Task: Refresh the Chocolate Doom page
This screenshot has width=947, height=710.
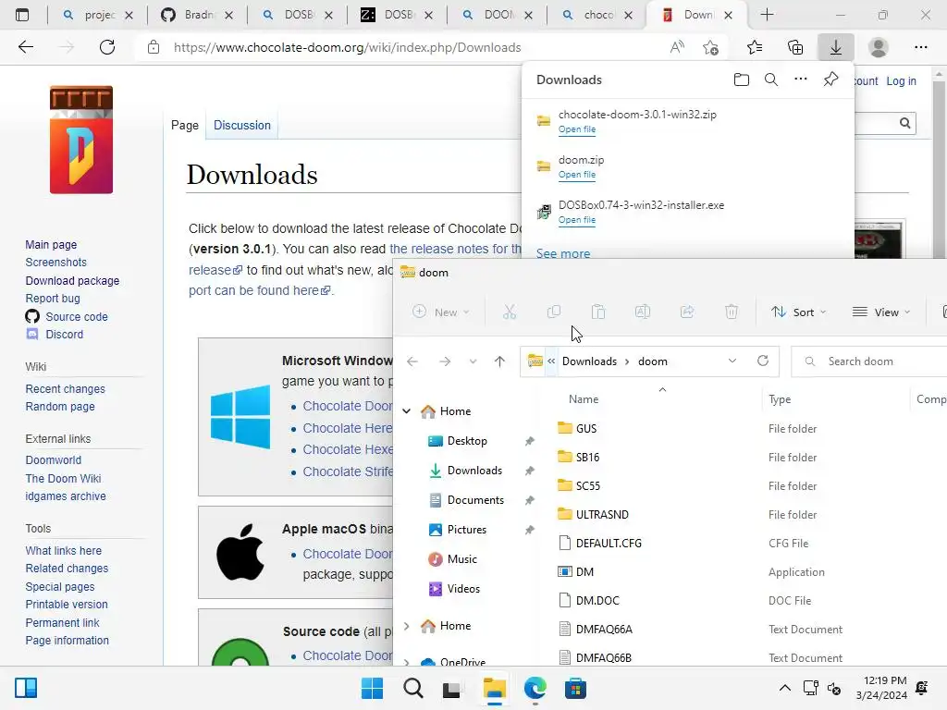Action: tap(107, 47)
